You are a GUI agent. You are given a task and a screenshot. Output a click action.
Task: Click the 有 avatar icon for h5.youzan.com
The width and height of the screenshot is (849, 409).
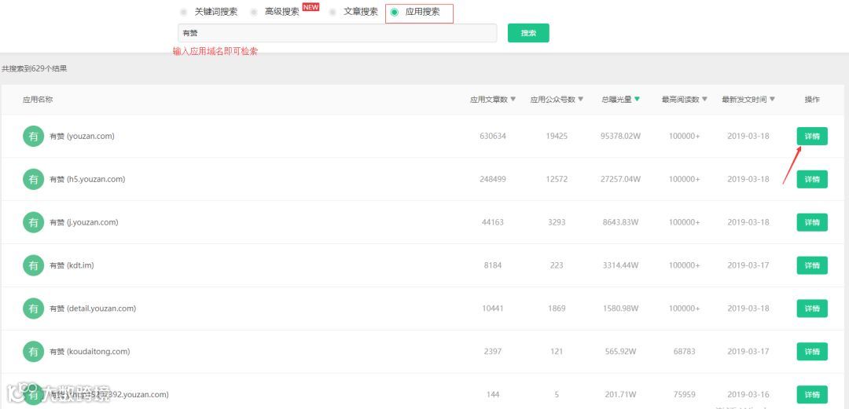[34, 179]
